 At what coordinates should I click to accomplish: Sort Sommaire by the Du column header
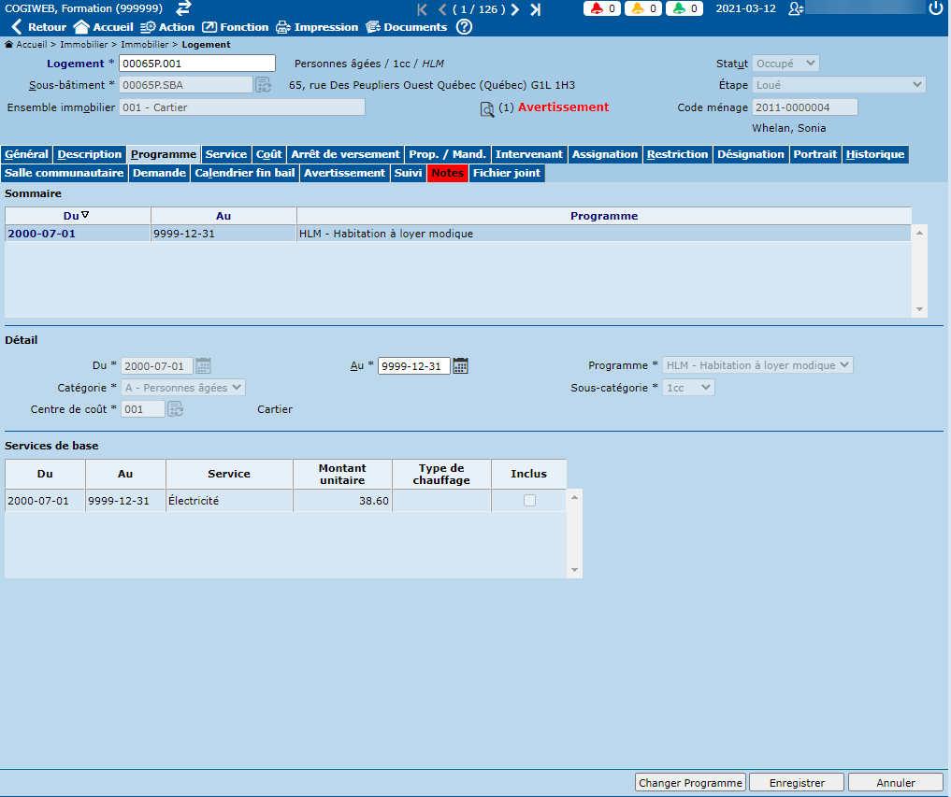click(77, 216)
